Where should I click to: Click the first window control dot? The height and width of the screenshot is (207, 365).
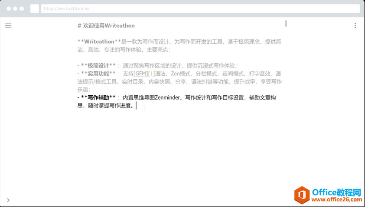click(9, 9)
